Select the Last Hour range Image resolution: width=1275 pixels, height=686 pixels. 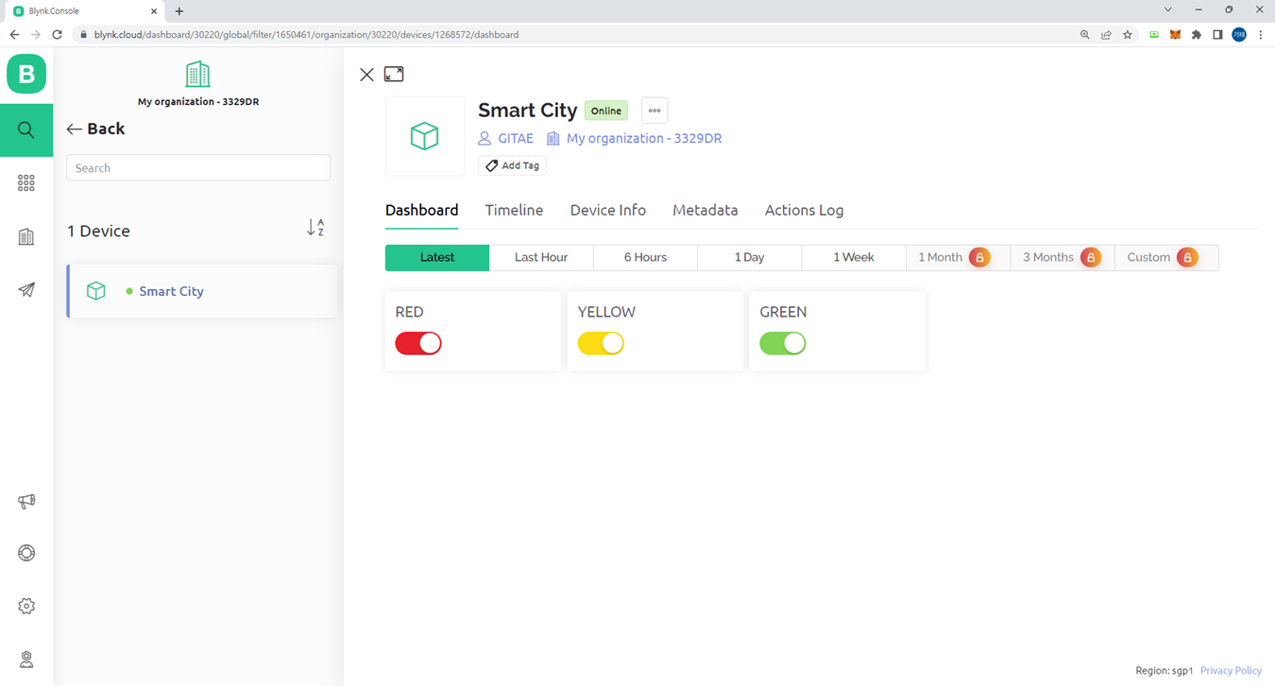[x=541, y=257]
